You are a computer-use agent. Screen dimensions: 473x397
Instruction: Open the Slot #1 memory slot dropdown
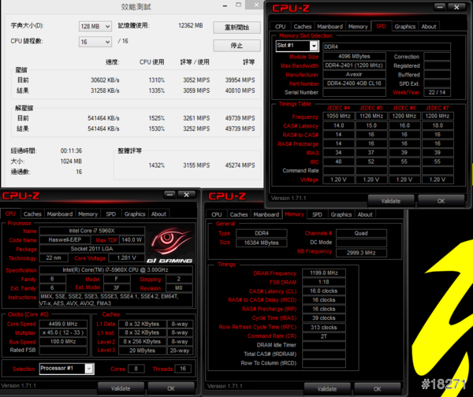pyautogui.click(x=297, y=46)
